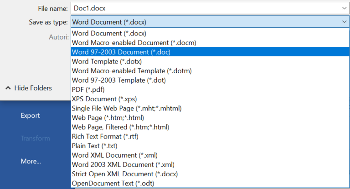Click the File name field containing Doc1.docx
This screenshot has height=189, width=350.
pos(210,8)
